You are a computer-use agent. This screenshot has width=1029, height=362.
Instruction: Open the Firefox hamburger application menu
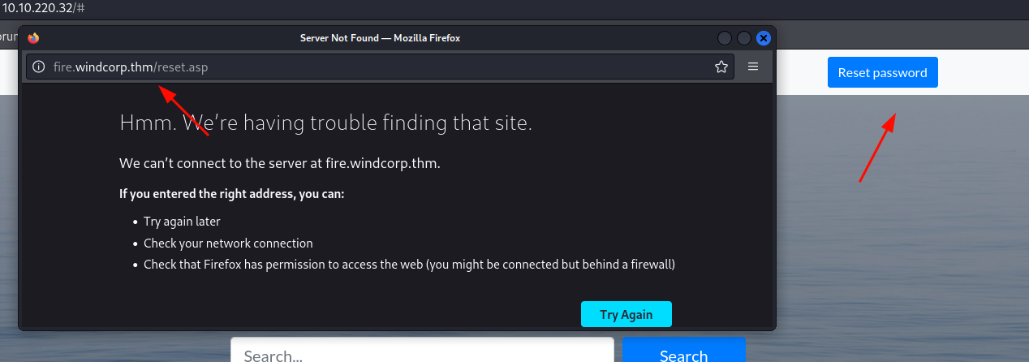[753, 67]
